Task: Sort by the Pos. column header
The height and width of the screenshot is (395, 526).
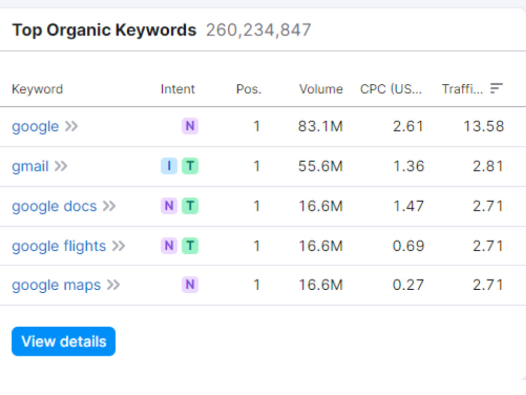Action: (x=249, y=89)
